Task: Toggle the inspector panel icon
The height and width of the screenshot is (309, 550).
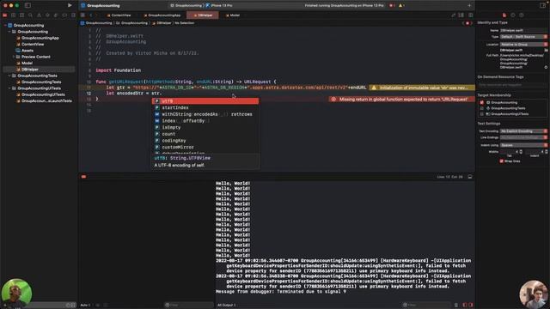Action: [542, 5]
